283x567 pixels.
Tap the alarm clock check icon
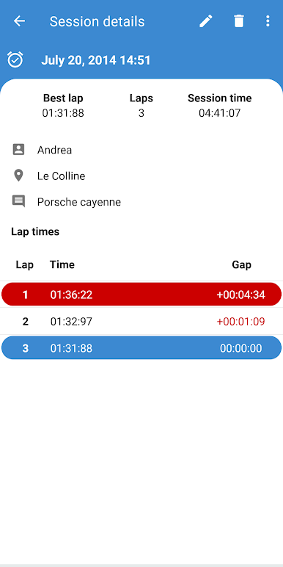click(x=15, y=59)
